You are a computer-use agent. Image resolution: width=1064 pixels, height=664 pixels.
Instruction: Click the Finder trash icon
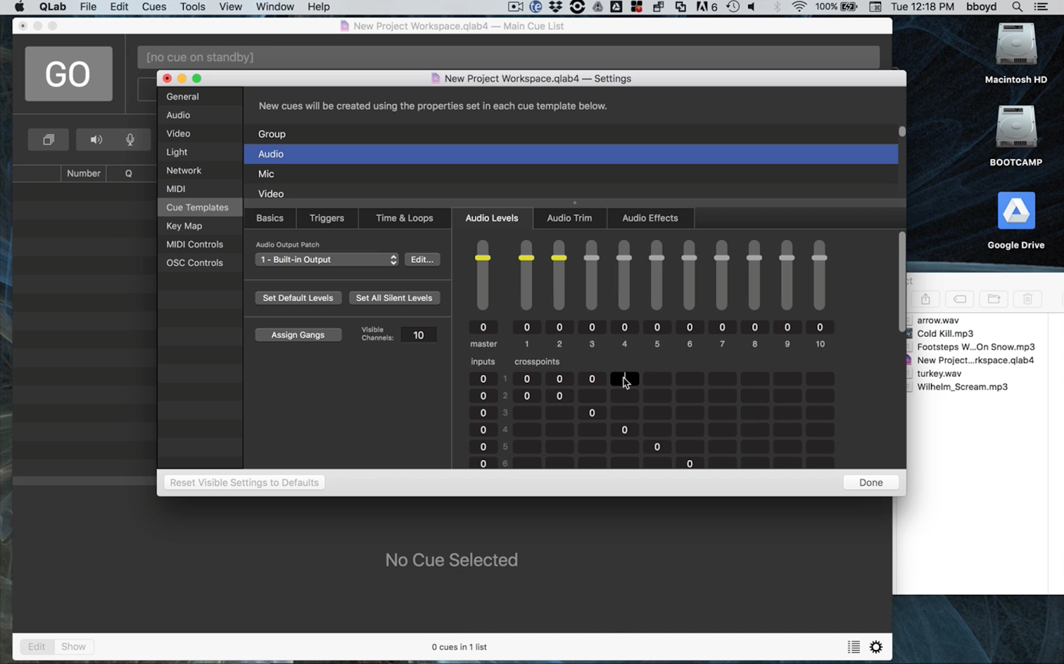pos(1027,299)
